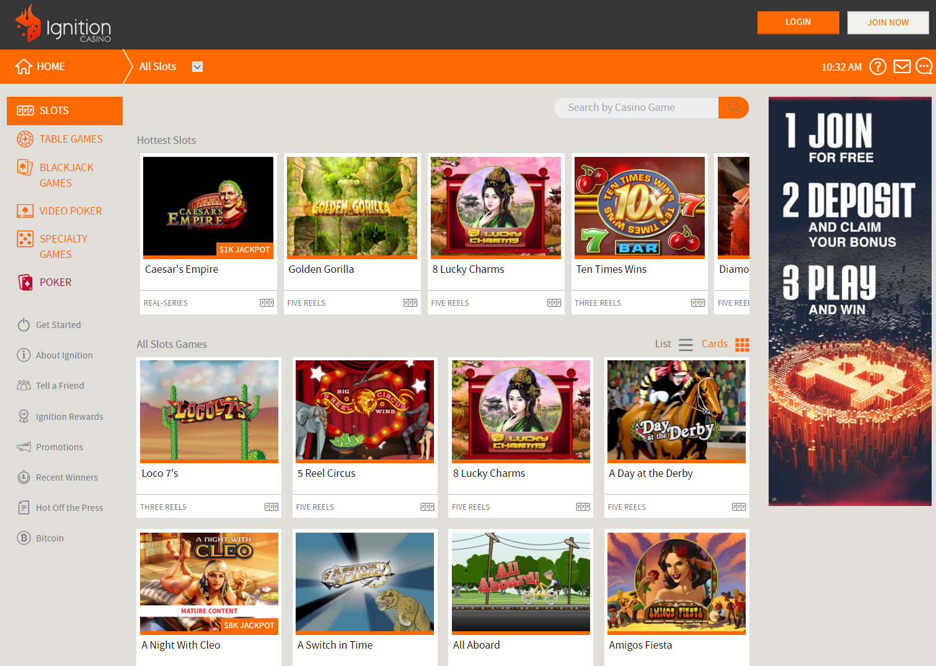Click the Blackjack Games cards icon
Viewport: 936px width, 666px height.
tap(25, 167)
